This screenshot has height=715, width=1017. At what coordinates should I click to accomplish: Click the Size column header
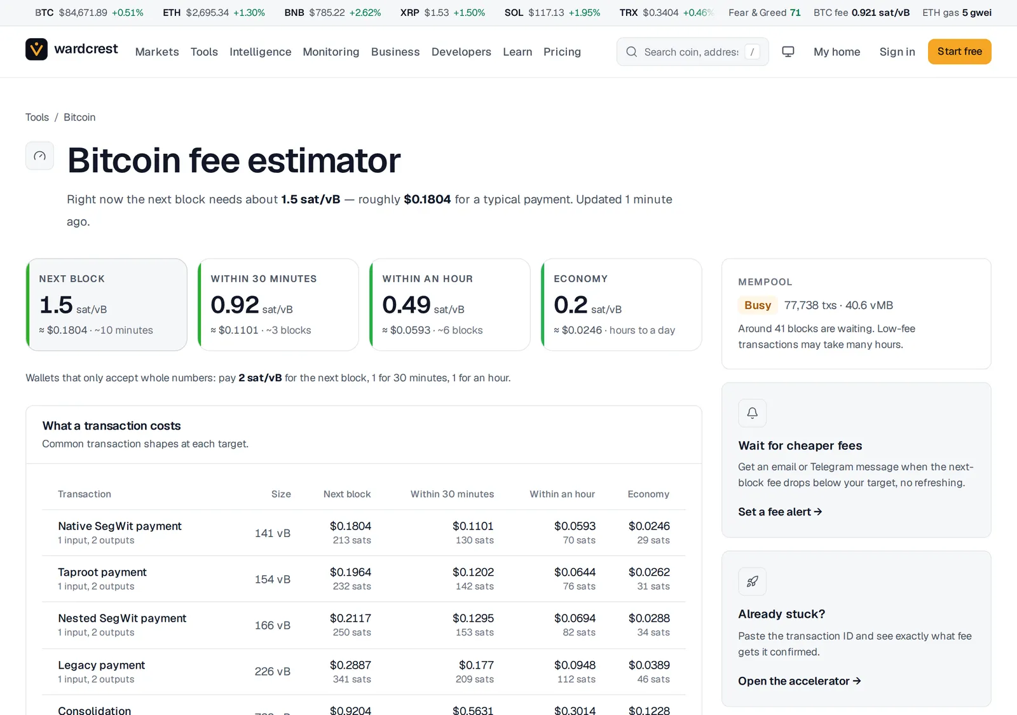(x=281, y=494)
